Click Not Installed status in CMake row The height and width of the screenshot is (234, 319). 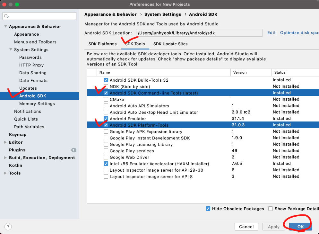pos(286,99)
